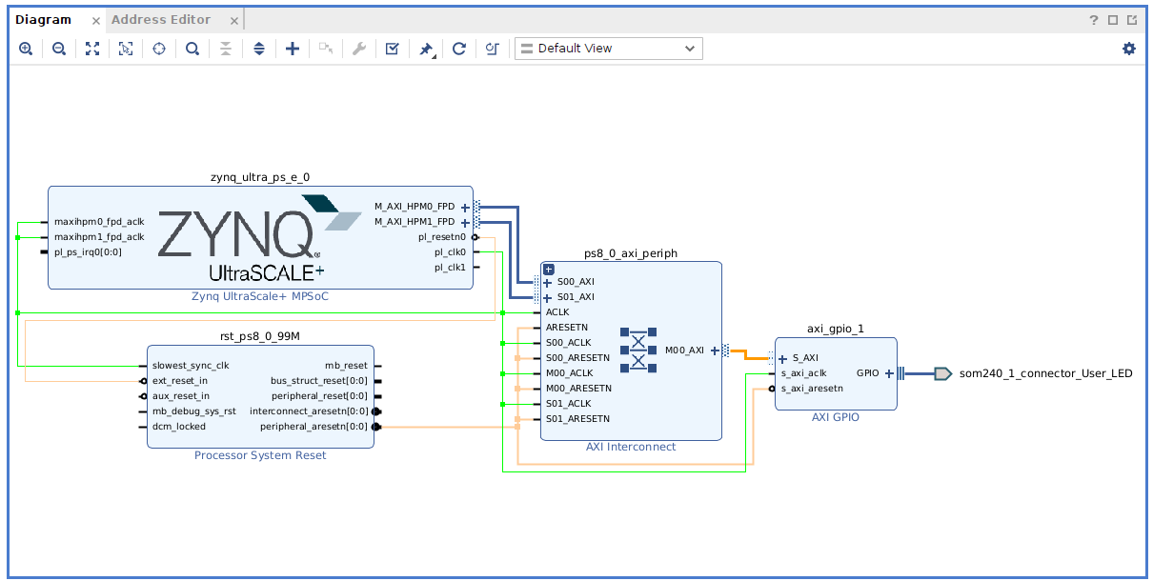Expand M_AXI_HPM1_FPD interface on Zynq block

coord(465,222)
